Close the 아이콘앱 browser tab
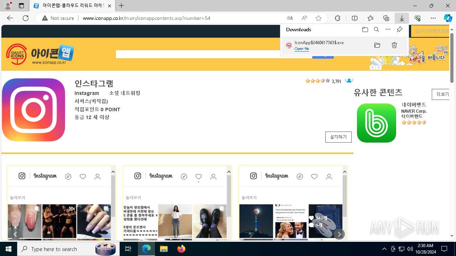Viewport: 456px width, 256px height. point(109,6)
